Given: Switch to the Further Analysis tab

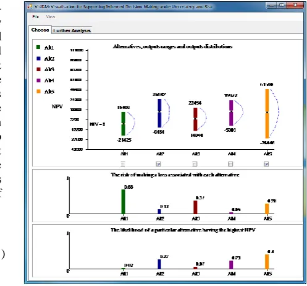Looking at the screenshot, I should (x=72, y=30).
